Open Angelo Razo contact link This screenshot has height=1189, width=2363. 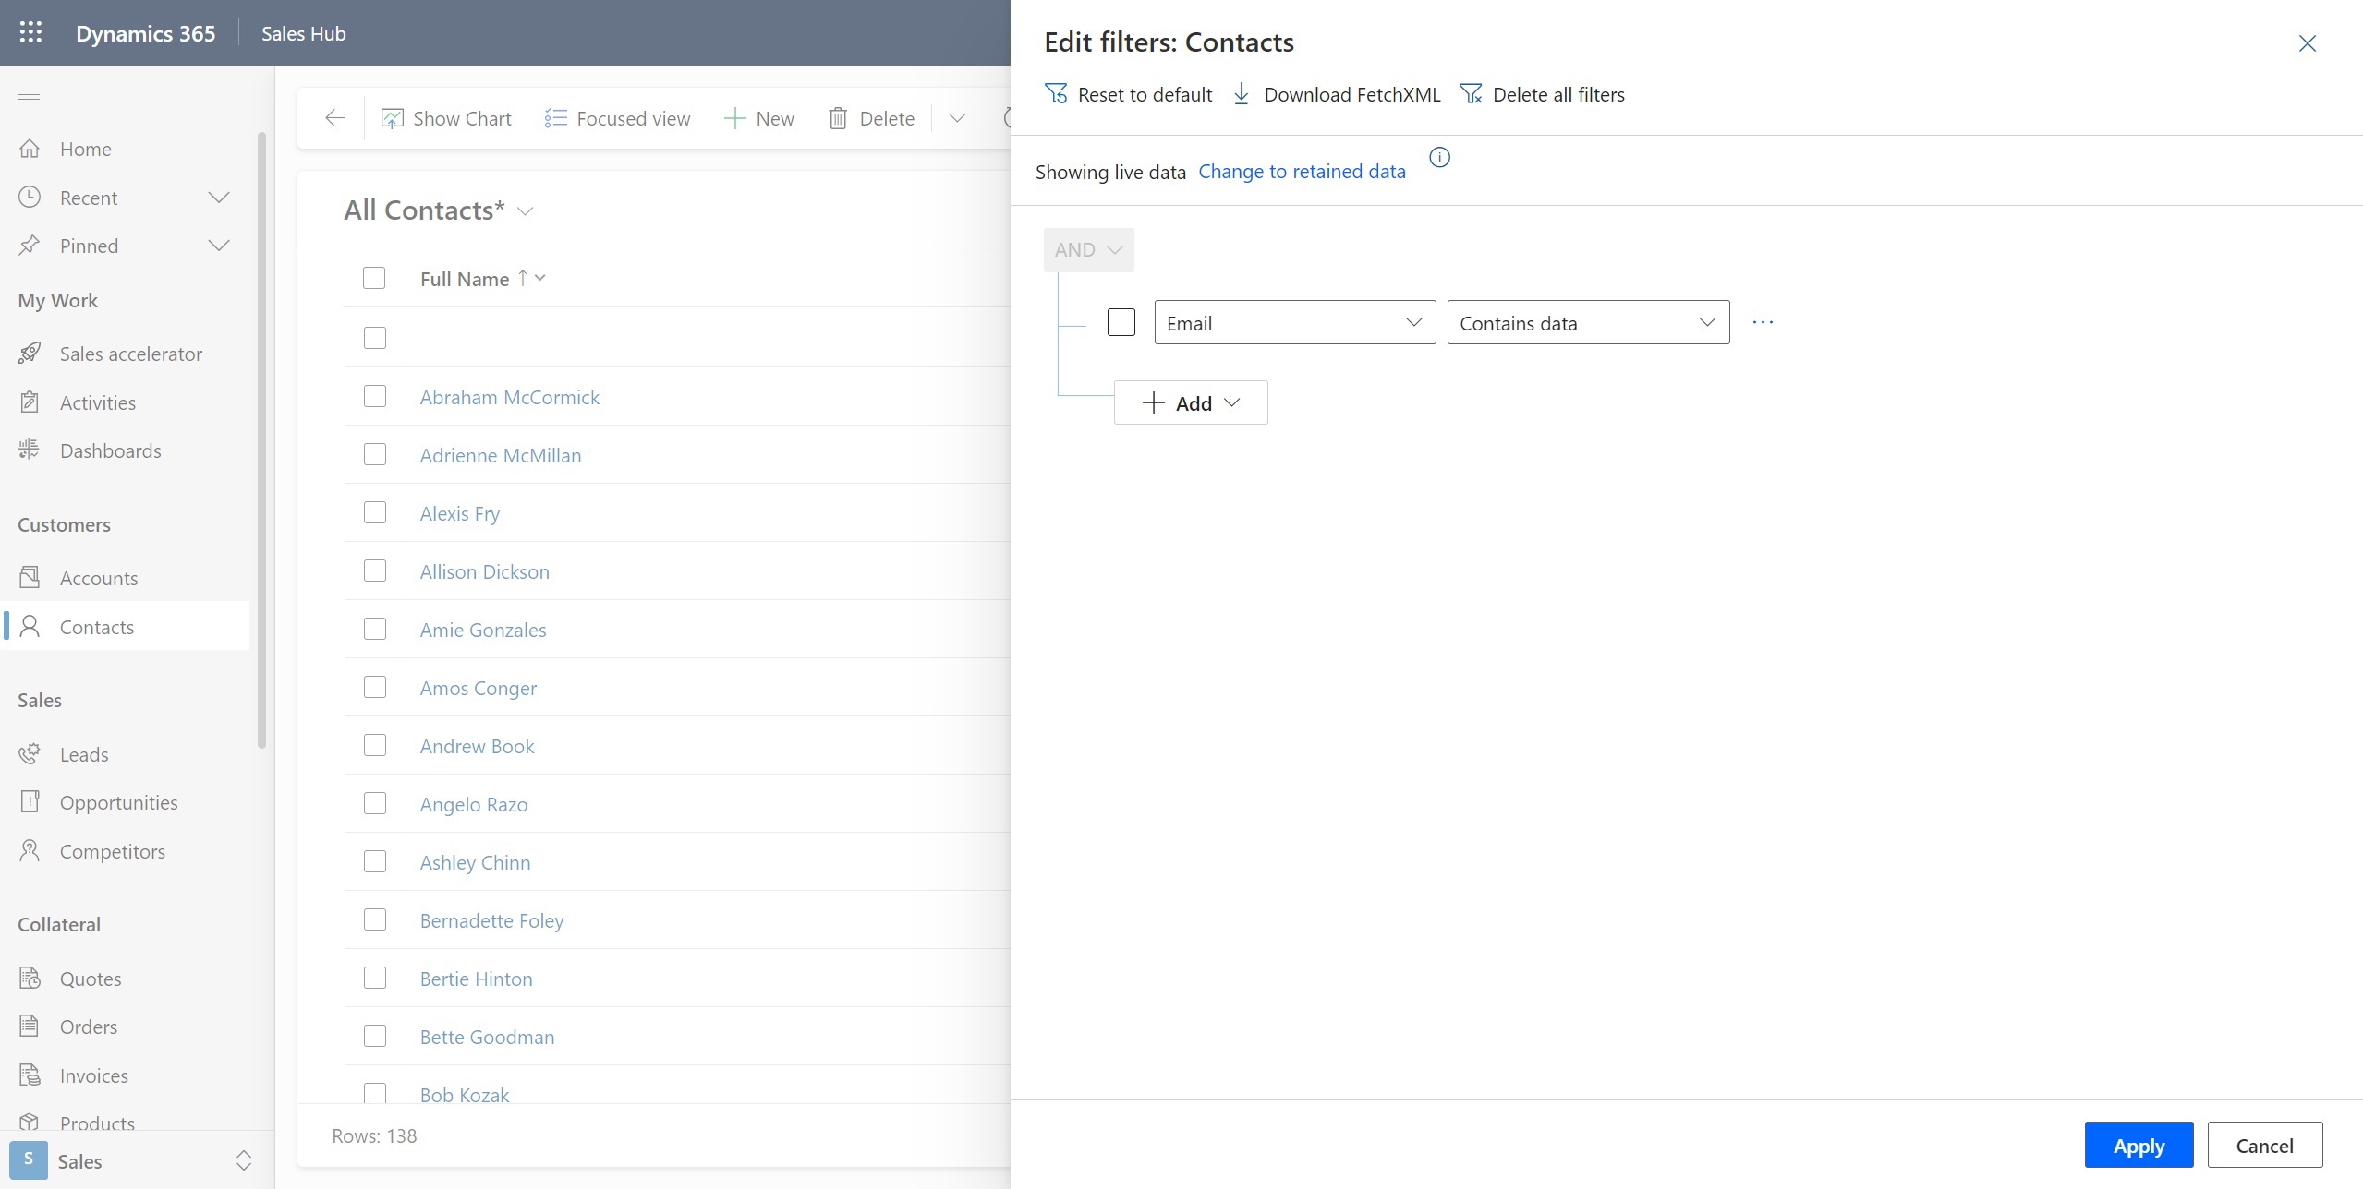click(x=474, y=804)
